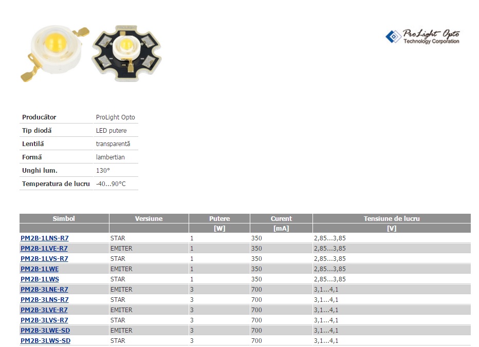Open the PM2B-3LWS-SD product link
This screenshot has width=479, height=347.
46,341
